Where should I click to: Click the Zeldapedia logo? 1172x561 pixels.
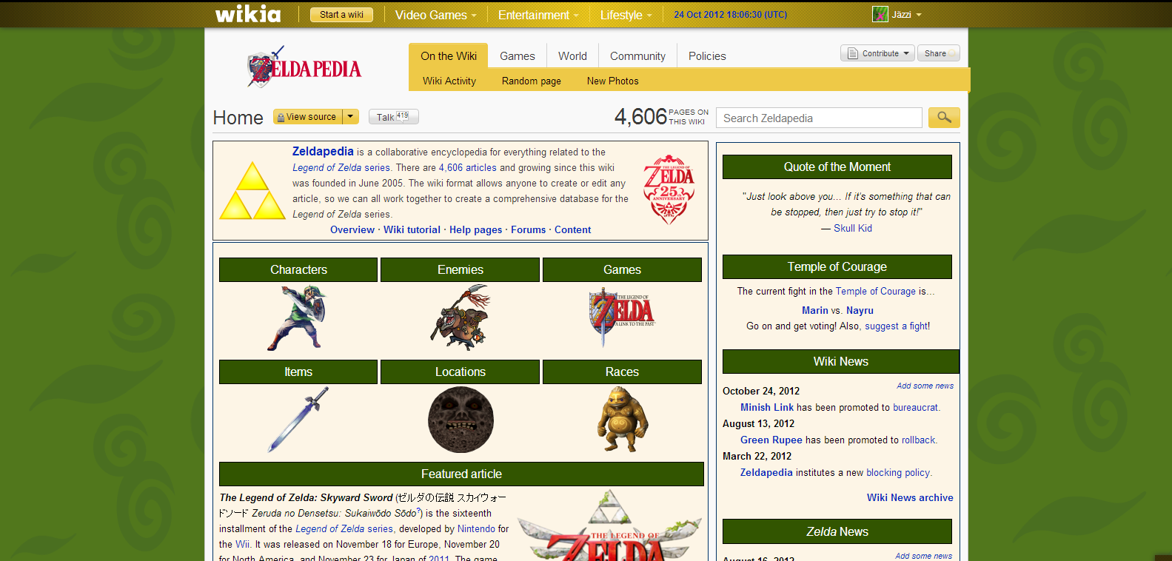point(304,68)
